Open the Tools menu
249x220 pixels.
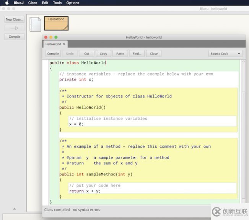click(x=57, y=3)
